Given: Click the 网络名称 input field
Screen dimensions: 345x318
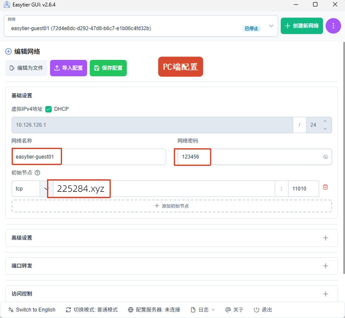Looking at the screenshot, I should pos(89,157).
